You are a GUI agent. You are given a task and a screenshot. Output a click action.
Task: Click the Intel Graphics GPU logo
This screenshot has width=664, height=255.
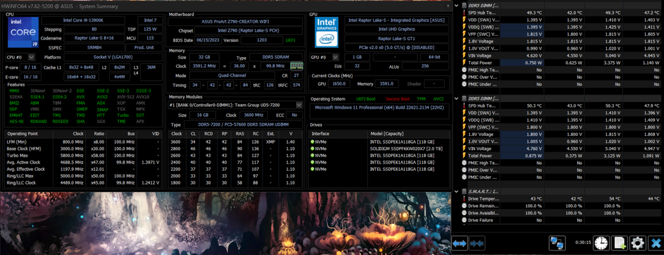click(326, 32)
